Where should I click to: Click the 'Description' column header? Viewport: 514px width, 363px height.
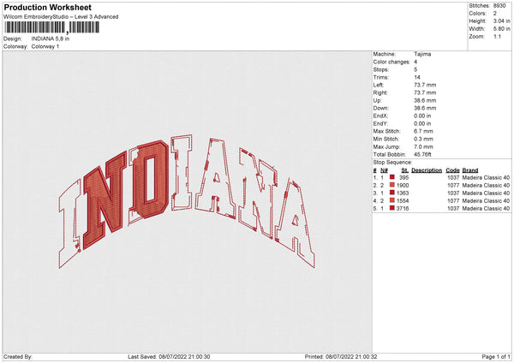(x=427, y=170)
